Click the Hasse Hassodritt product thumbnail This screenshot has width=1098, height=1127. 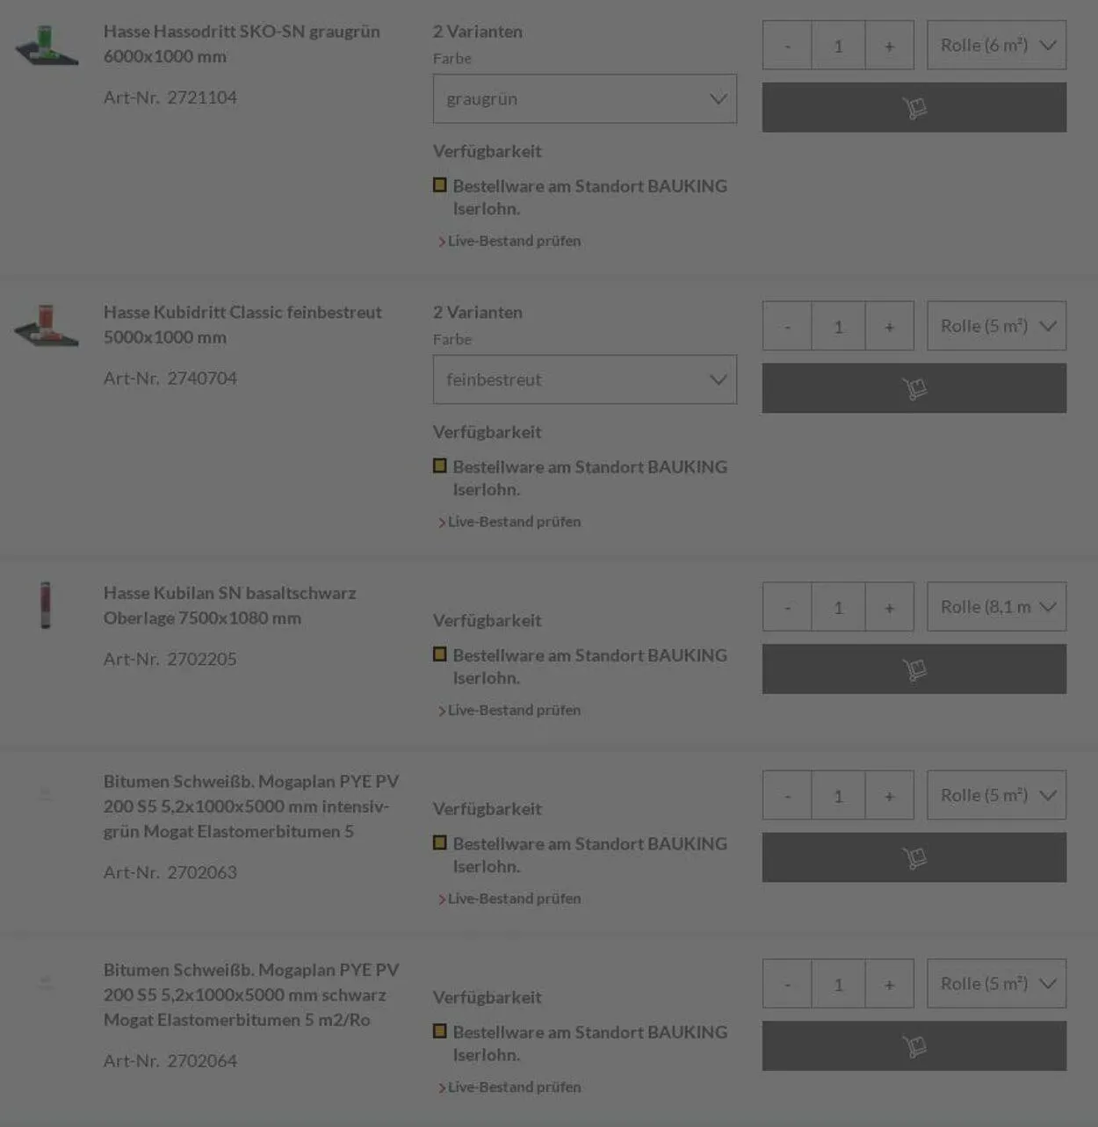point(47,46)
